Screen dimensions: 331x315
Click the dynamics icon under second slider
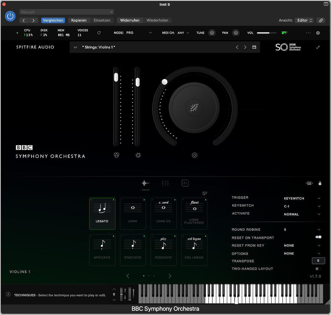(x=138, y=155)
